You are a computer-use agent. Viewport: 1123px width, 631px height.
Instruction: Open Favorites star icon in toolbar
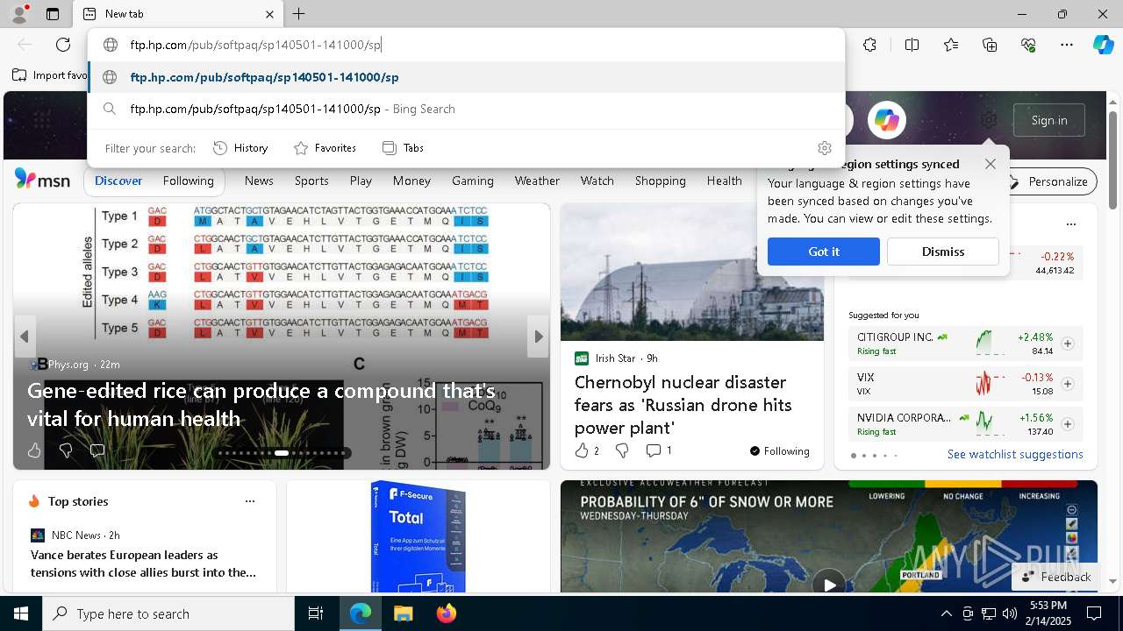951,45
